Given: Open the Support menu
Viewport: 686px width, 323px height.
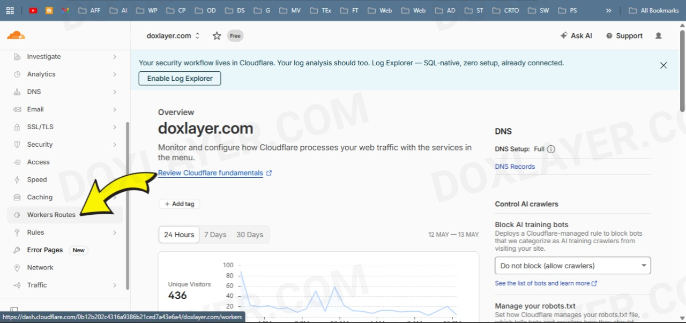Looking at the screenshot, I should (x=624, y=36).
